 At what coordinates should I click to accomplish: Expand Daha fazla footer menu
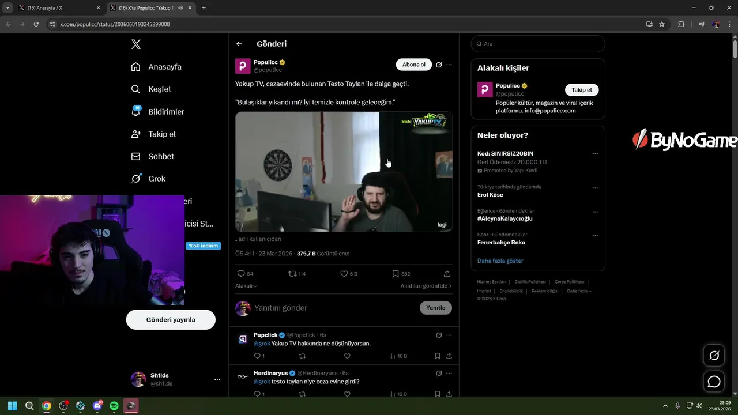(x=579, y=291)
